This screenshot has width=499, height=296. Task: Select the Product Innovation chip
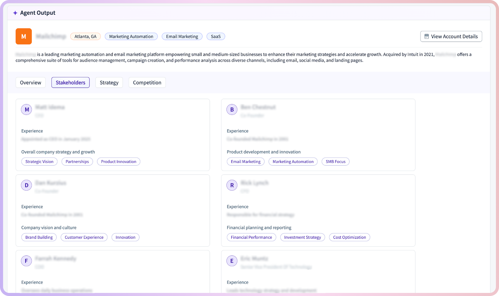click(119, 162)
